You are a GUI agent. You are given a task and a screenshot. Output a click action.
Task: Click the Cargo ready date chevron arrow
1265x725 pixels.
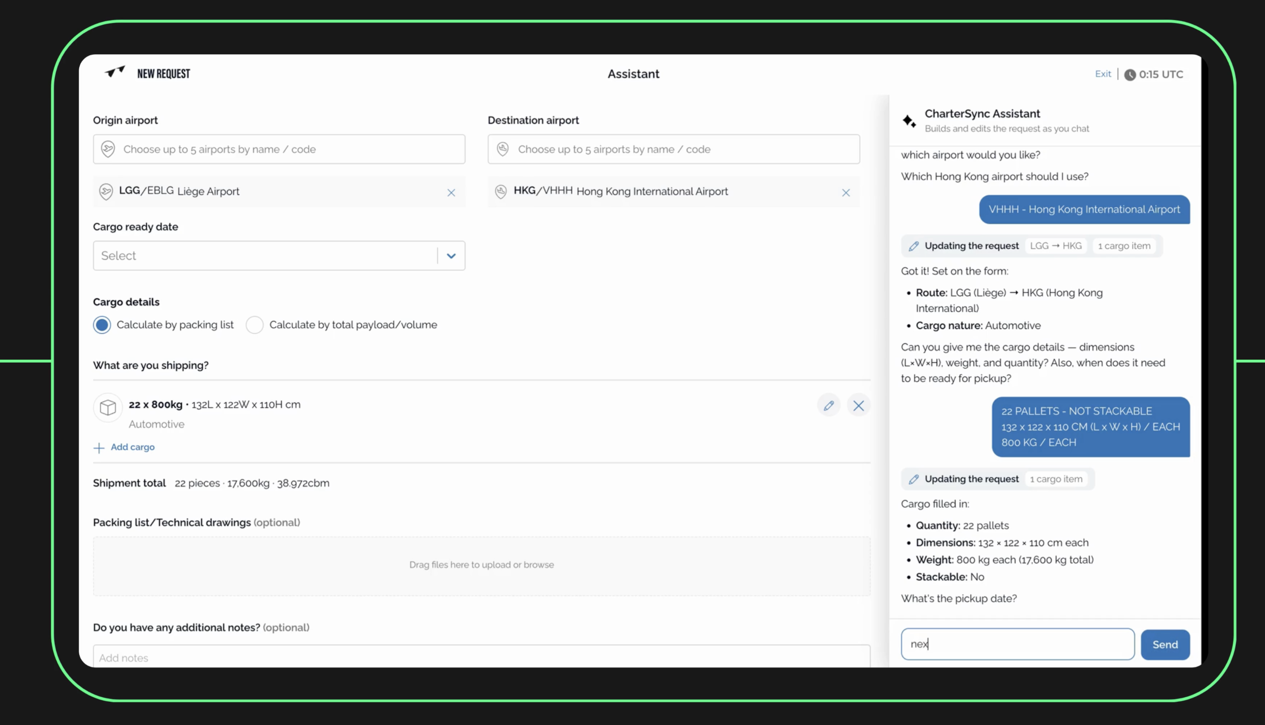(451, 256)
